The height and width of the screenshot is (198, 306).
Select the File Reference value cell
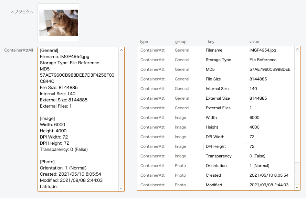point(263,60)
